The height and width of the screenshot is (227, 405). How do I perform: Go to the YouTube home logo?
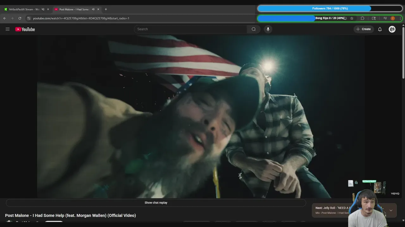pyautogui.click(x=25, y=29)
